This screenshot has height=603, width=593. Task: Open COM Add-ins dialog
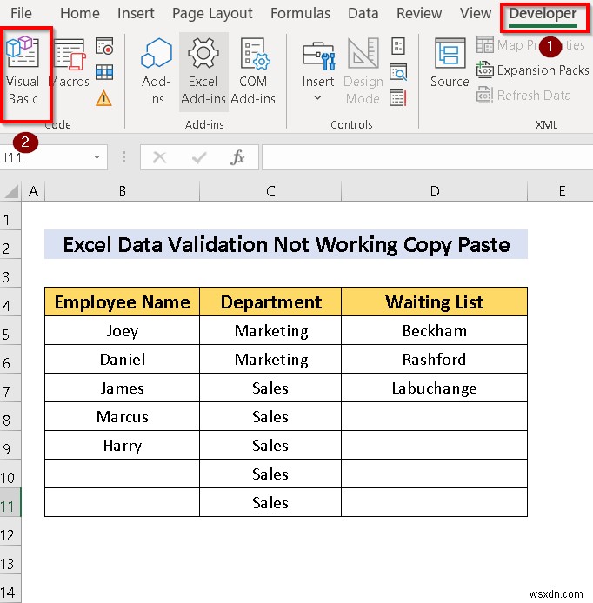click(x=253, y=72)
